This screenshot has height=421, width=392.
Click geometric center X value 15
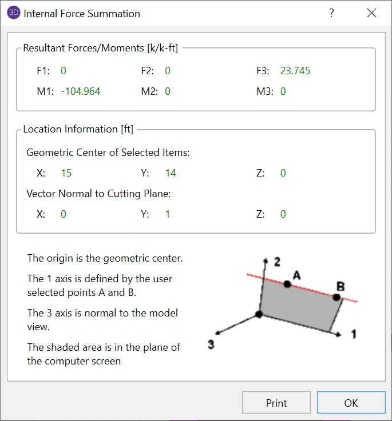pyautogui.click(x=66, y=173)
